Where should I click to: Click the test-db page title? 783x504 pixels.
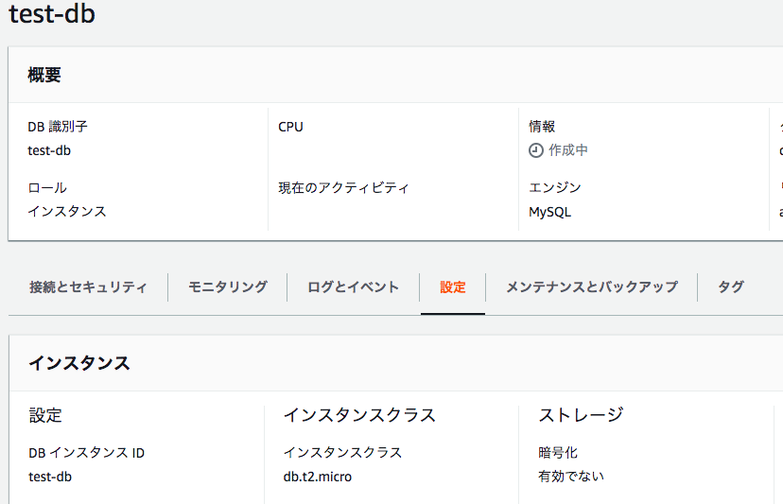[x=52, y=13]
